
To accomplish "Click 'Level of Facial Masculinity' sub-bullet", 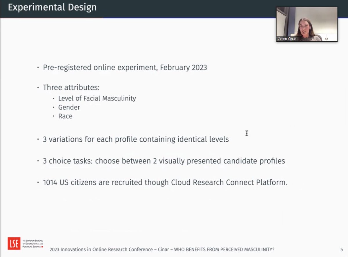I will click(97, 99).
